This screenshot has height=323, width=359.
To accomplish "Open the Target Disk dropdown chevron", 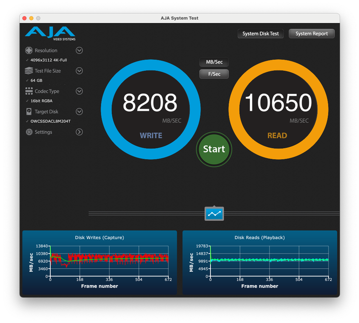I will (x=79, y=112).
